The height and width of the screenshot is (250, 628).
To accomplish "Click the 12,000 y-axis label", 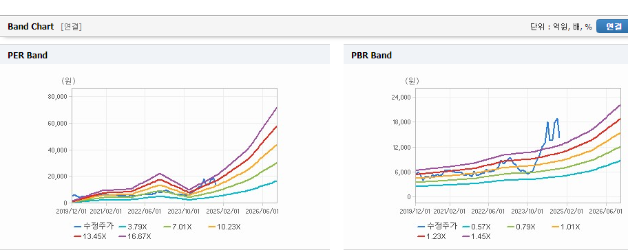I will (402, 148).
